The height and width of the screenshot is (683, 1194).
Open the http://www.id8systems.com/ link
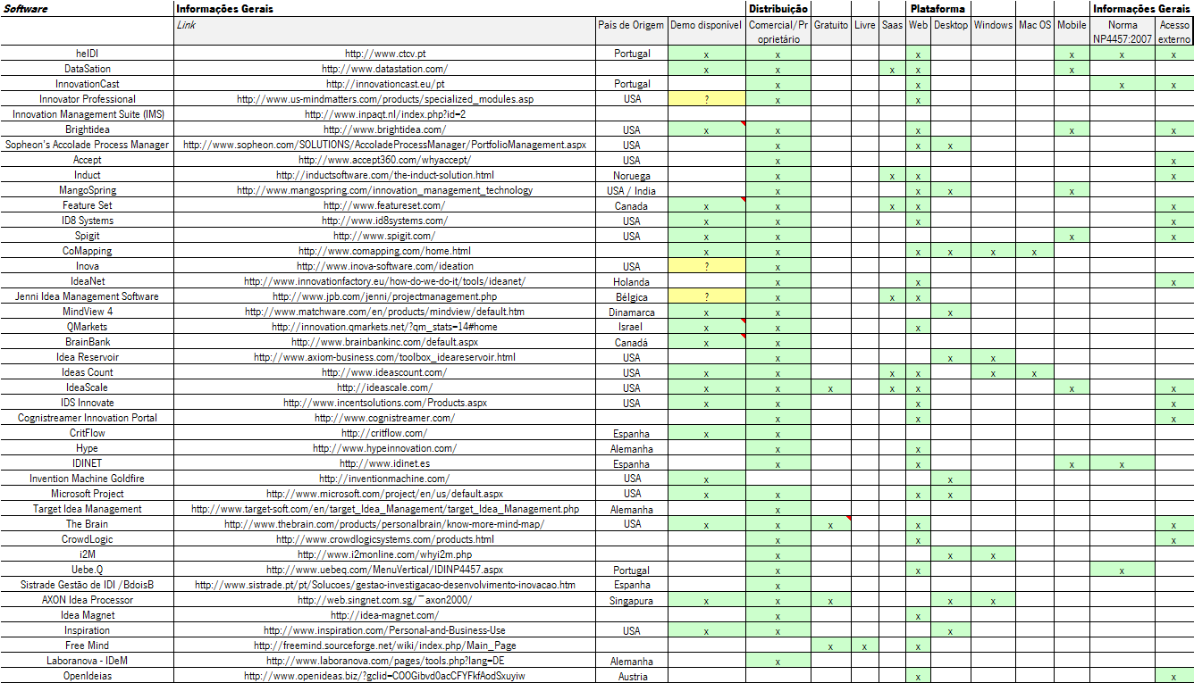tap(385, 221)
